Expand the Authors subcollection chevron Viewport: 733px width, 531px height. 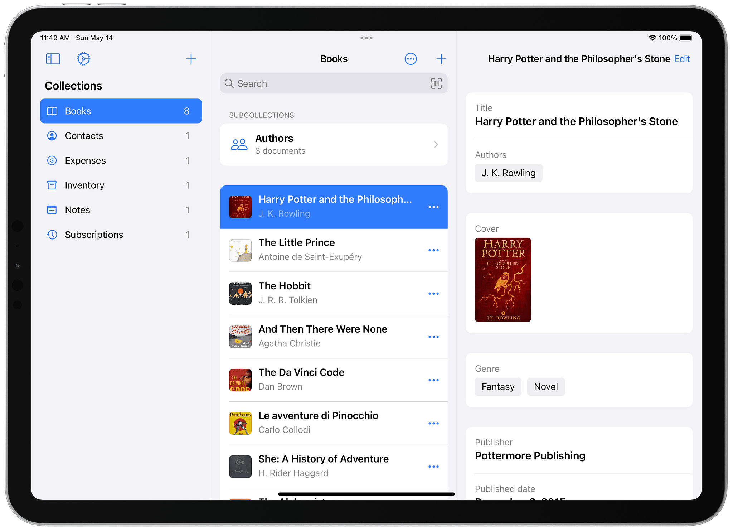[x=436, y=144]
